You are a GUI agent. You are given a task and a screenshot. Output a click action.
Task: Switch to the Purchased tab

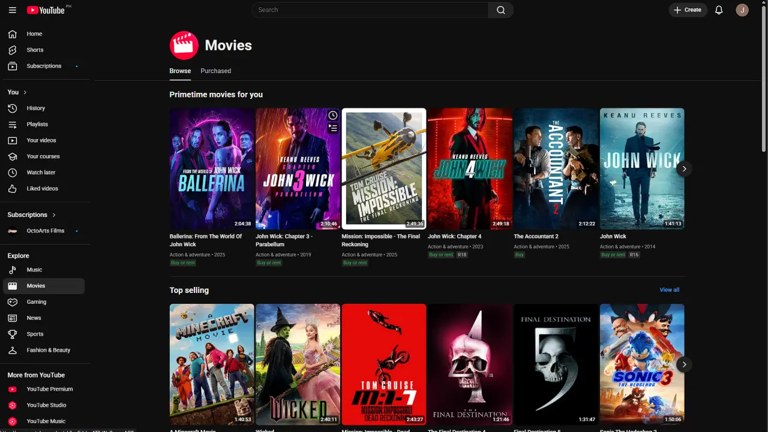[216, 71]
